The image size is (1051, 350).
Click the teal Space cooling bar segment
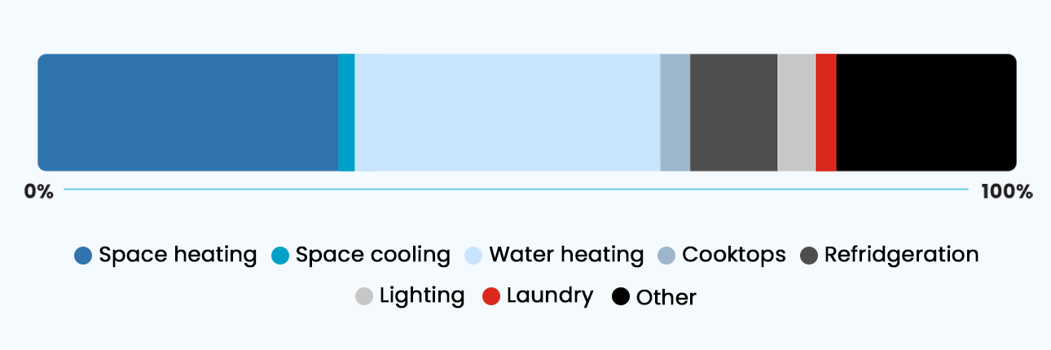click(x=346, y=112)
